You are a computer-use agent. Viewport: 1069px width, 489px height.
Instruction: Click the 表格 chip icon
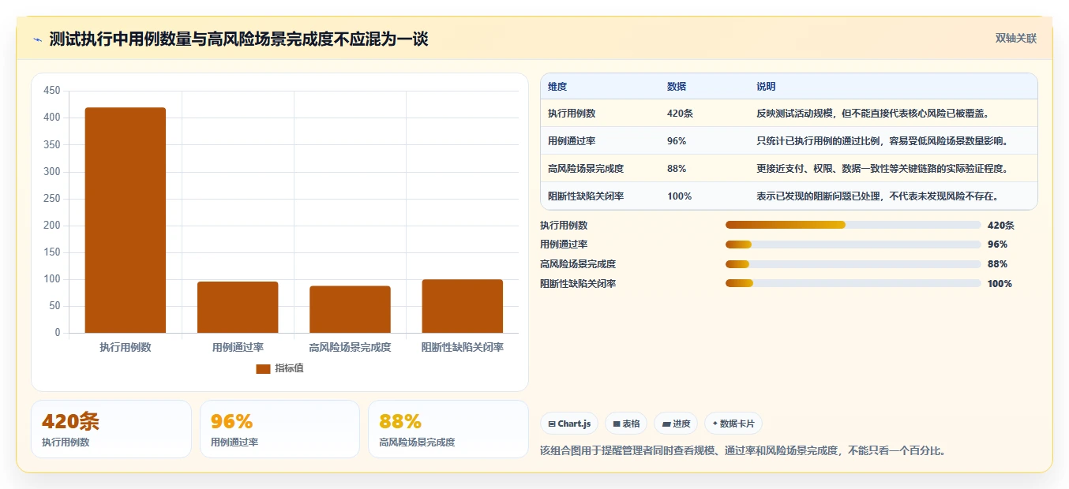pos(617,424)
